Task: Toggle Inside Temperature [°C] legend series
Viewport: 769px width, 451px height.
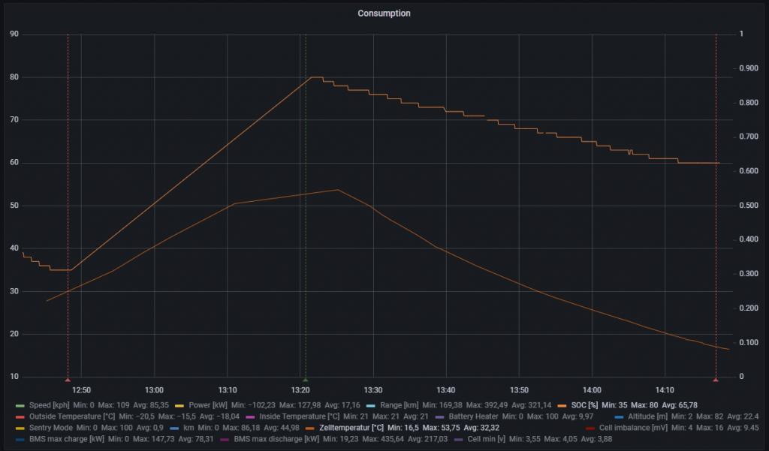Action: pyautogui.click(x=299, y=416)
